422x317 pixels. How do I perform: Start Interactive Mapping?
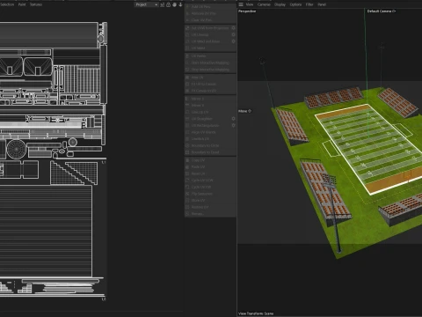[210, 63]
